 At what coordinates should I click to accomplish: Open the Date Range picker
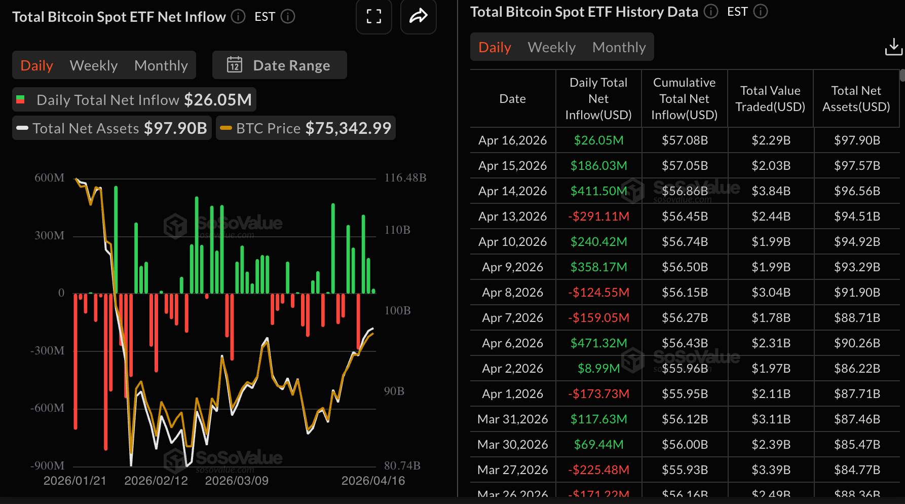280,65
